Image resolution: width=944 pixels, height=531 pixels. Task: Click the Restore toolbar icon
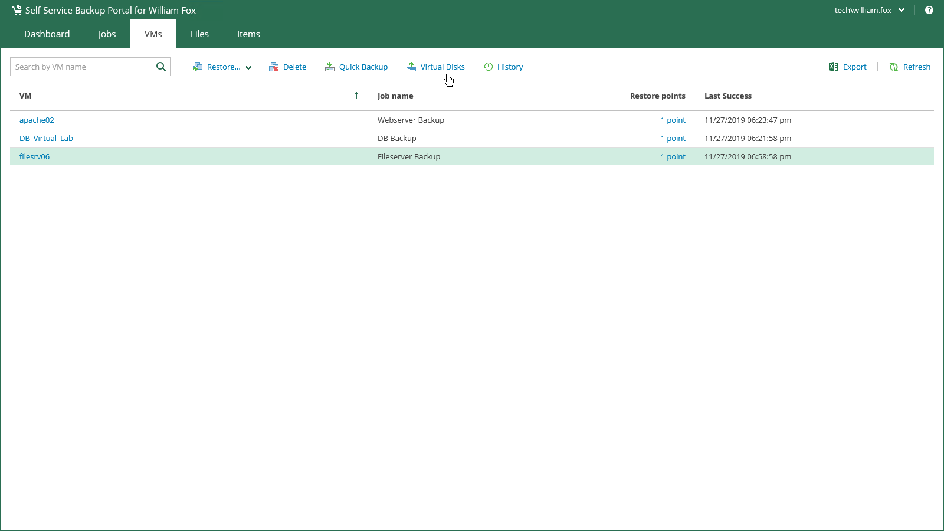tap(198, 67)
